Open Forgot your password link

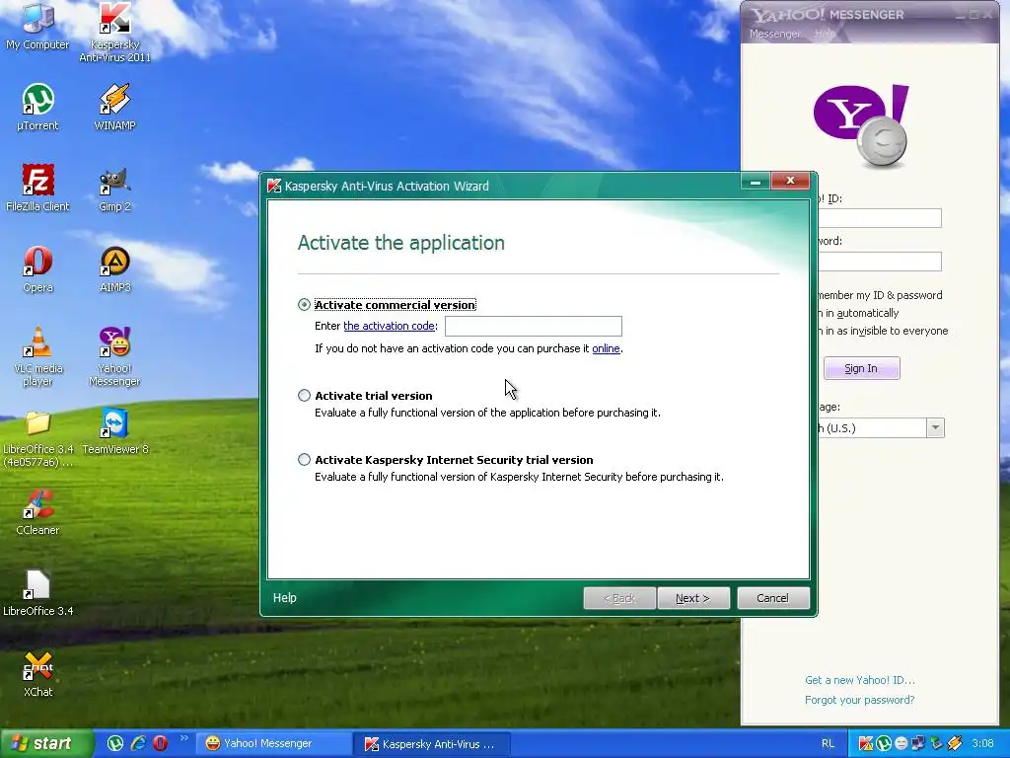pyautogui.click(x=860, y=700)
